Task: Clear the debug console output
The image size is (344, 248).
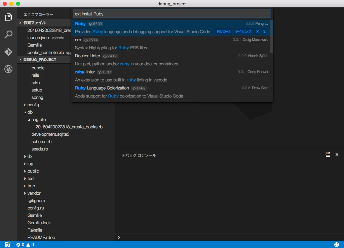Action: coord(328,154)
